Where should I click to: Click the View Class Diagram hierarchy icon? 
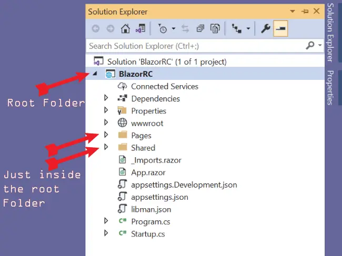point(237,28)
